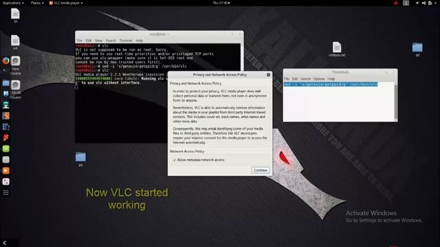Click the Network Access Policy heading
The width and height of the screenshot is (440, 247).
point(187,151)
